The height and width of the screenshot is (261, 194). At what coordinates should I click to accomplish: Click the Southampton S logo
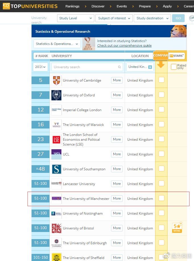tap(56, 169)
